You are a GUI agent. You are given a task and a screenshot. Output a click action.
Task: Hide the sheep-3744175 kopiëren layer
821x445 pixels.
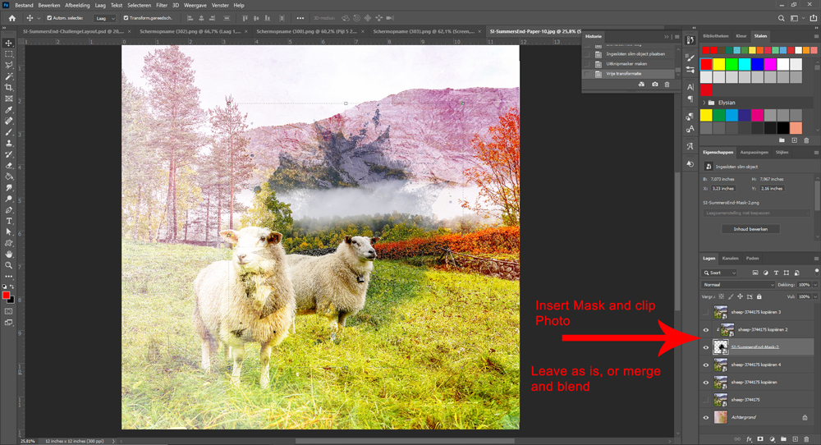point(705,382)
